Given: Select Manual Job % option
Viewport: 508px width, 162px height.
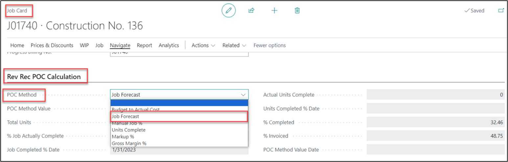Looking at the screenshot, I should click(127, 123).
